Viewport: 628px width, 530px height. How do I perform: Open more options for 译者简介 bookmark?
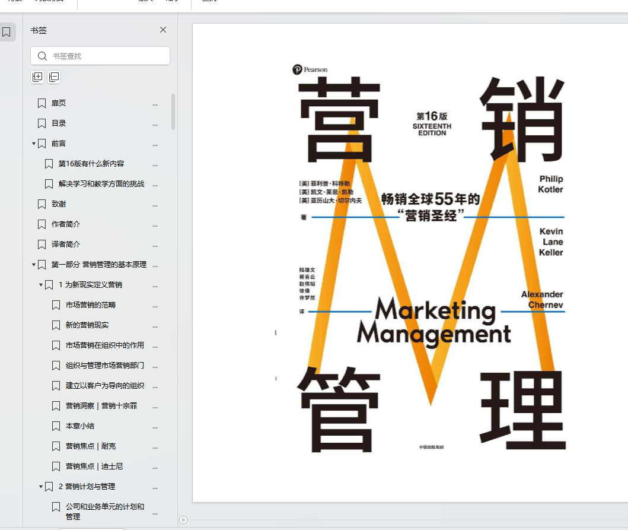click(x=155, y=245)
